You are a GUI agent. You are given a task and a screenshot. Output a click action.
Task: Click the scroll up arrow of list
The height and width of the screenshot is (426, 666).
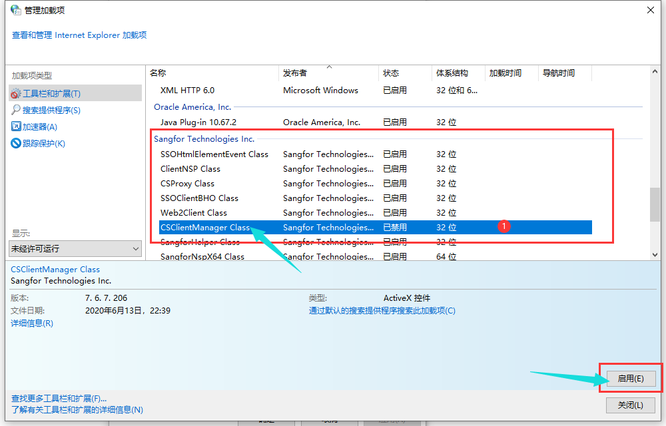tap(655, 71)
